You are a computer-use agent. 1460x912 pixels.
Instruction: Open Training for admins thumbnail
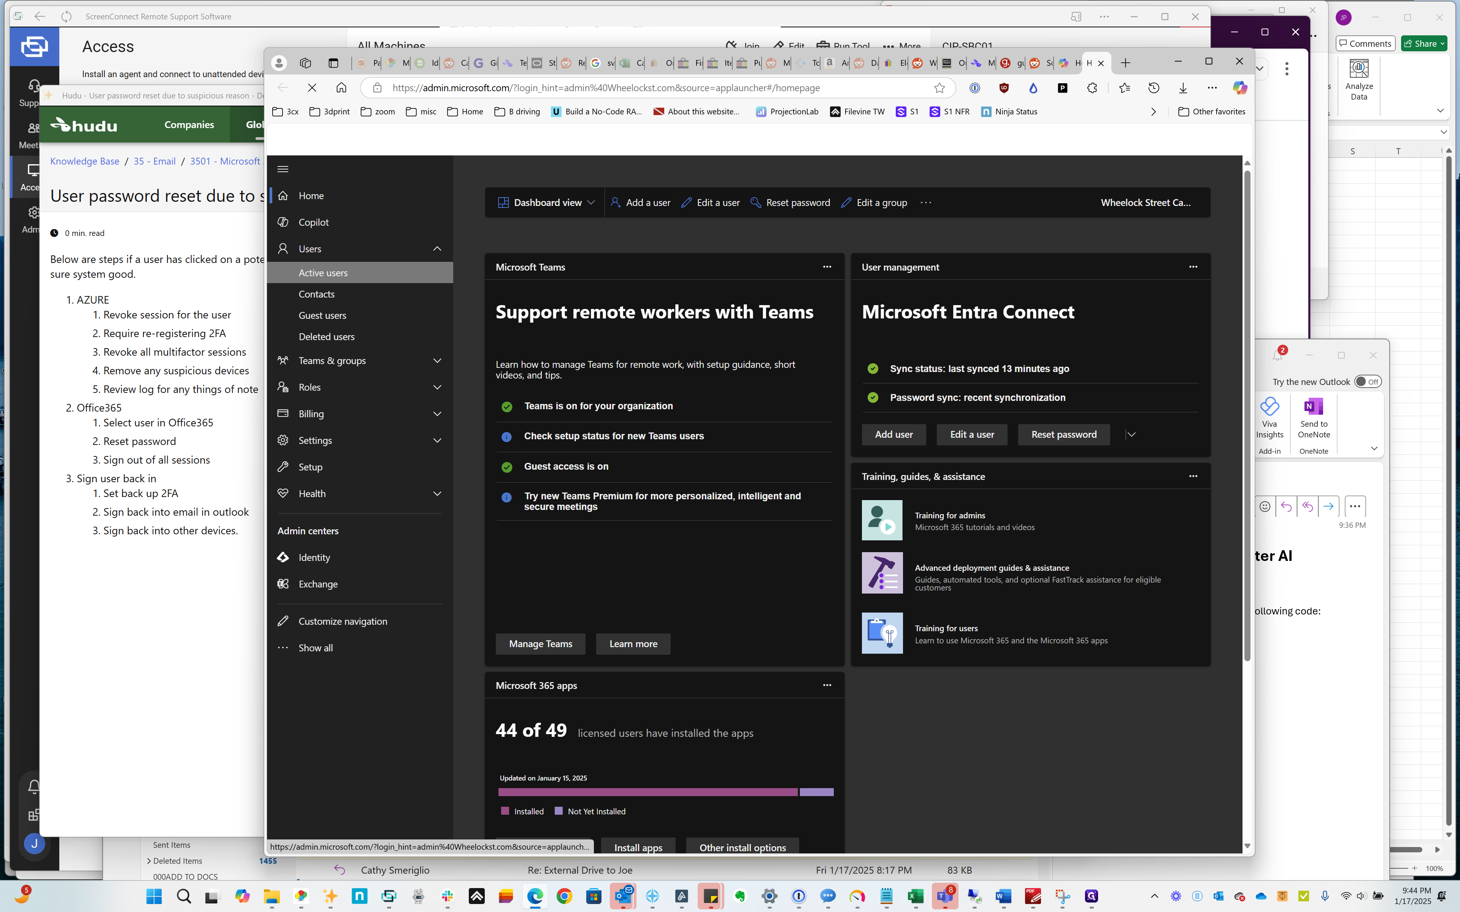coord(881,520)
